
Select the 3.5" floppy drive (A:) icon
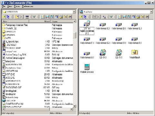pyautogui.click(x=87, y=27)
